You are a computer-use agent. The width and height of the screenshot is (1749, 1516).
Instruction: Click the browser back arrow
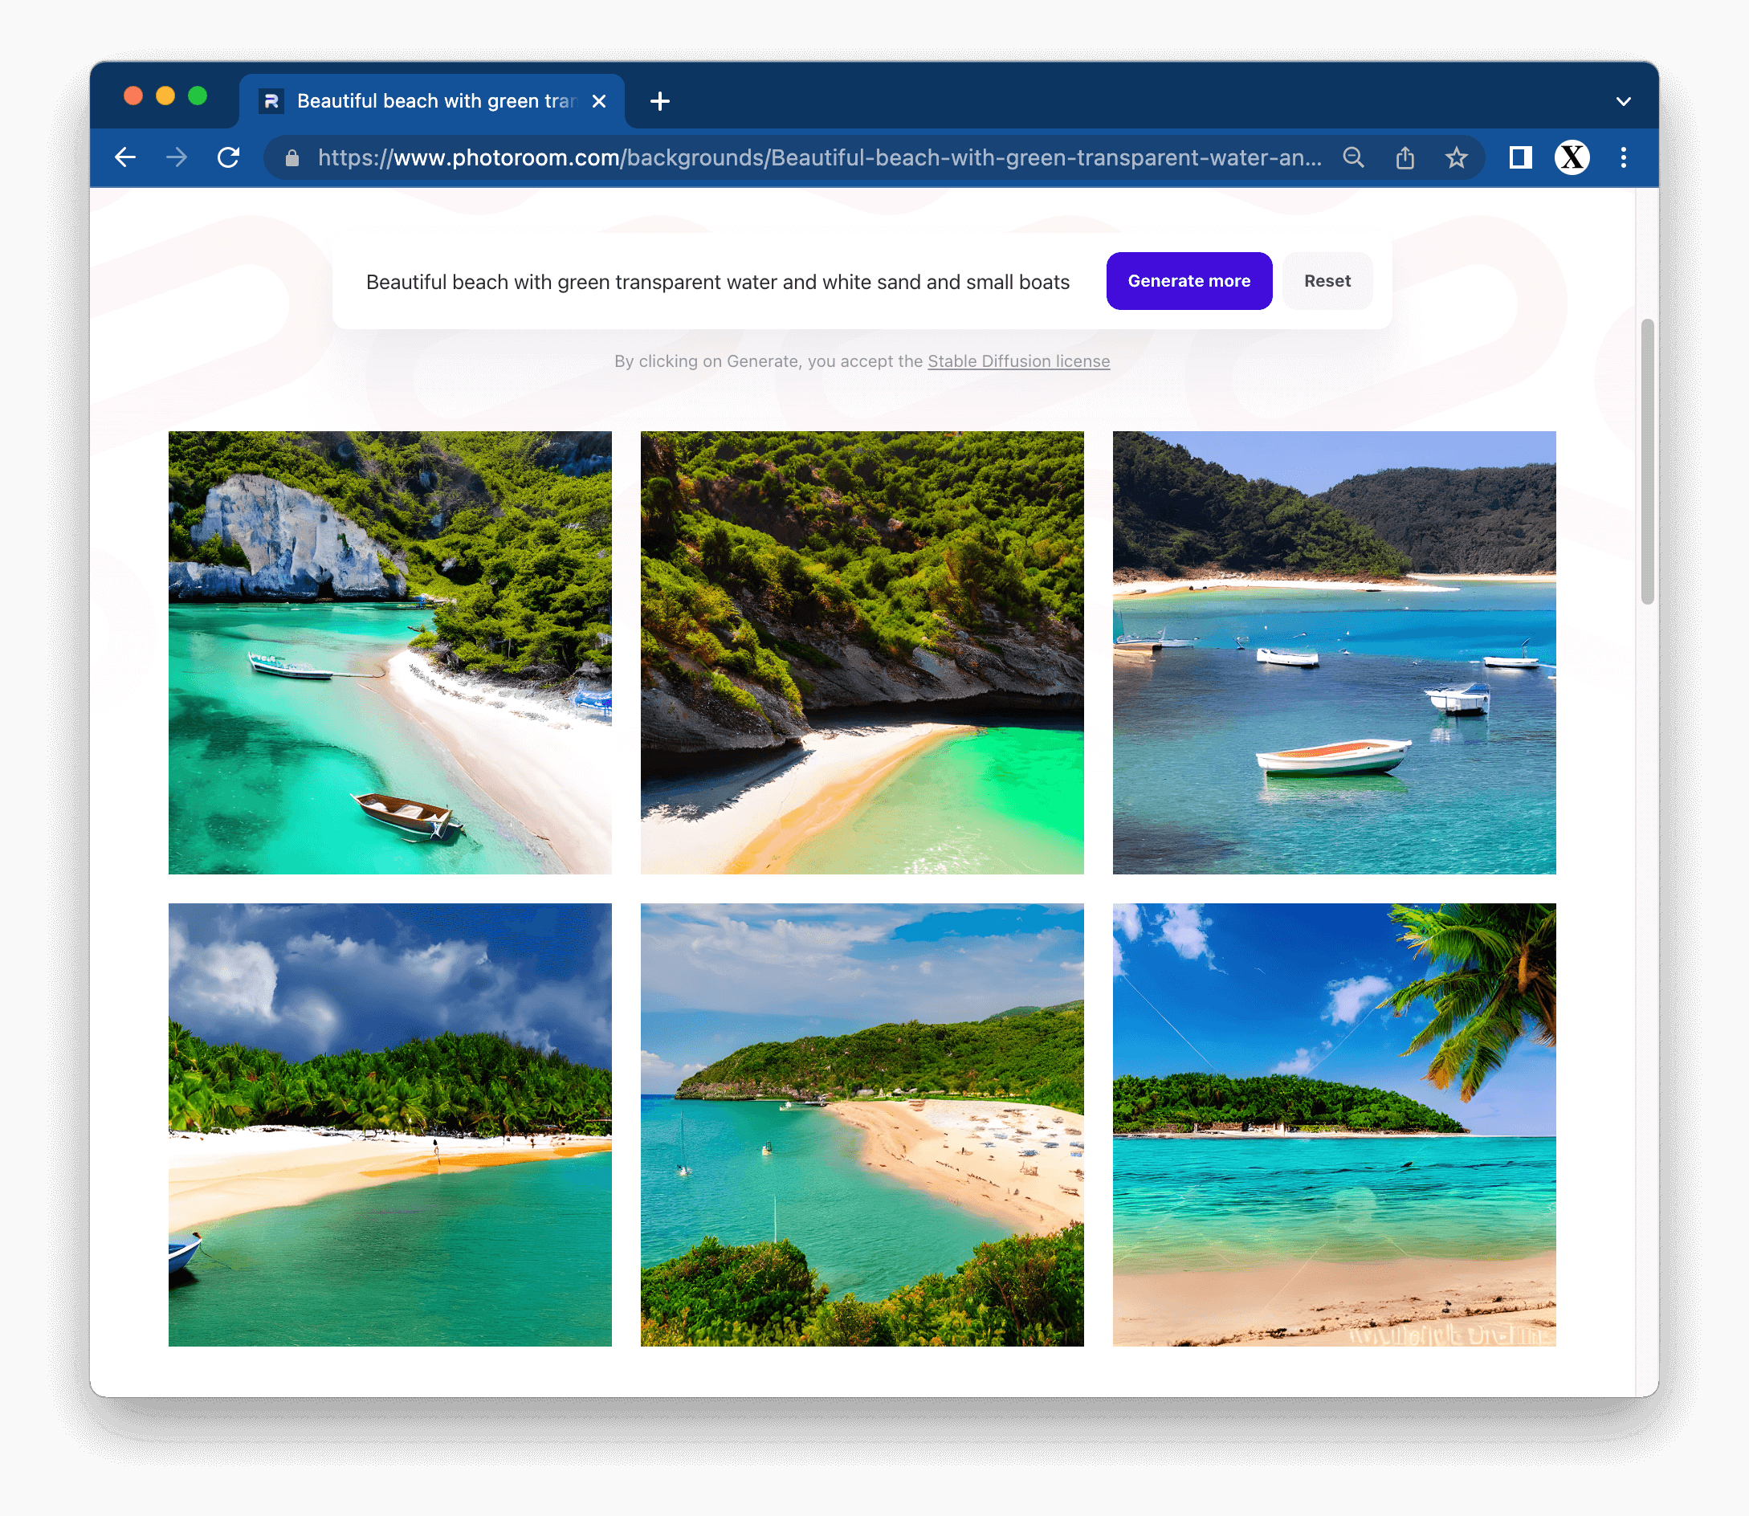point(125,157)
